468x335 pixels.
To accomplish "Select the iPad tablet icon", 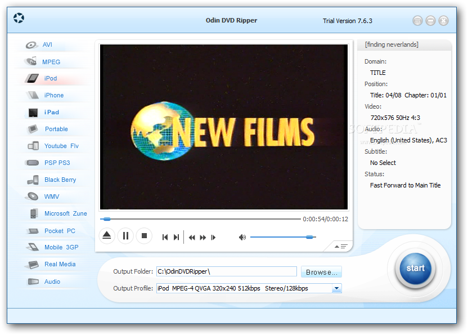I will 33,113.
